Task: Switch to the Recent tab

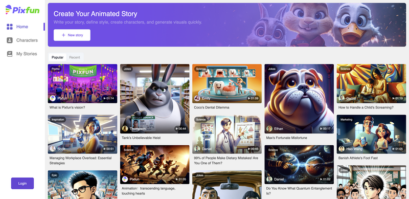Action: click(75, 57)
